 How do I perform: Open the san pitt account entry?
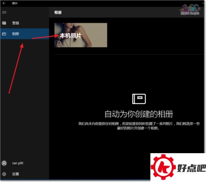click(25, 163)
